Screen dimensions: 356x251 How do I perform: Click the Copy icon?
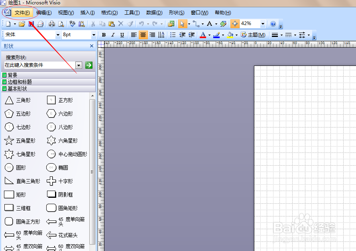coord(102,24)
